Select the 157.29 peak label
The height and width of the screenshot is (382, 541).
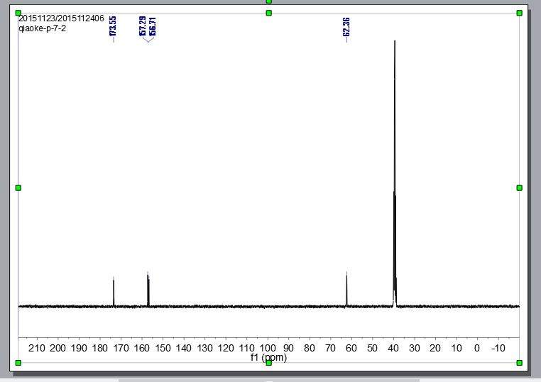pos(143,26)
